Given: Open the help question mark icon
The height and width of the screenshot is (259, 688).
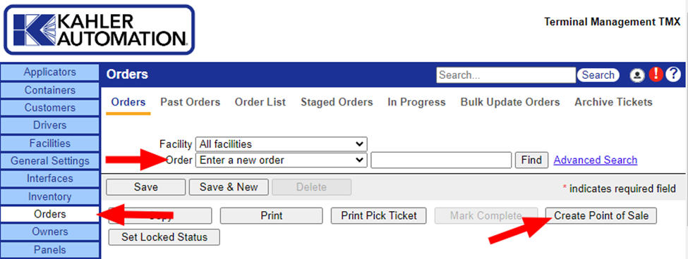Looking at the screenshot, I should click(673, 75).
